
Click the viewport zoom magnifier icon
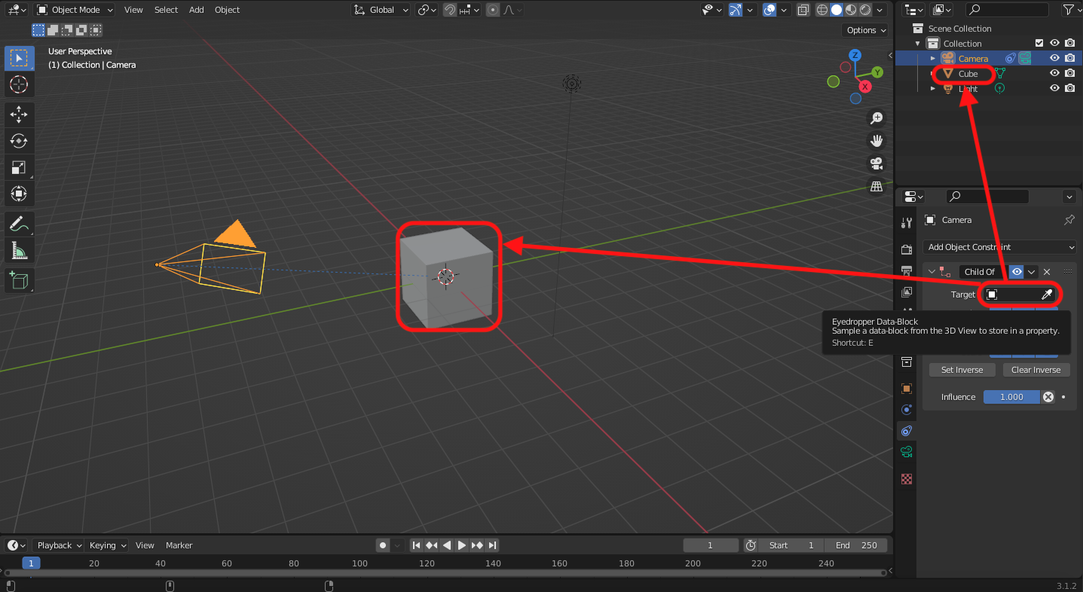(x=876, y=117)
